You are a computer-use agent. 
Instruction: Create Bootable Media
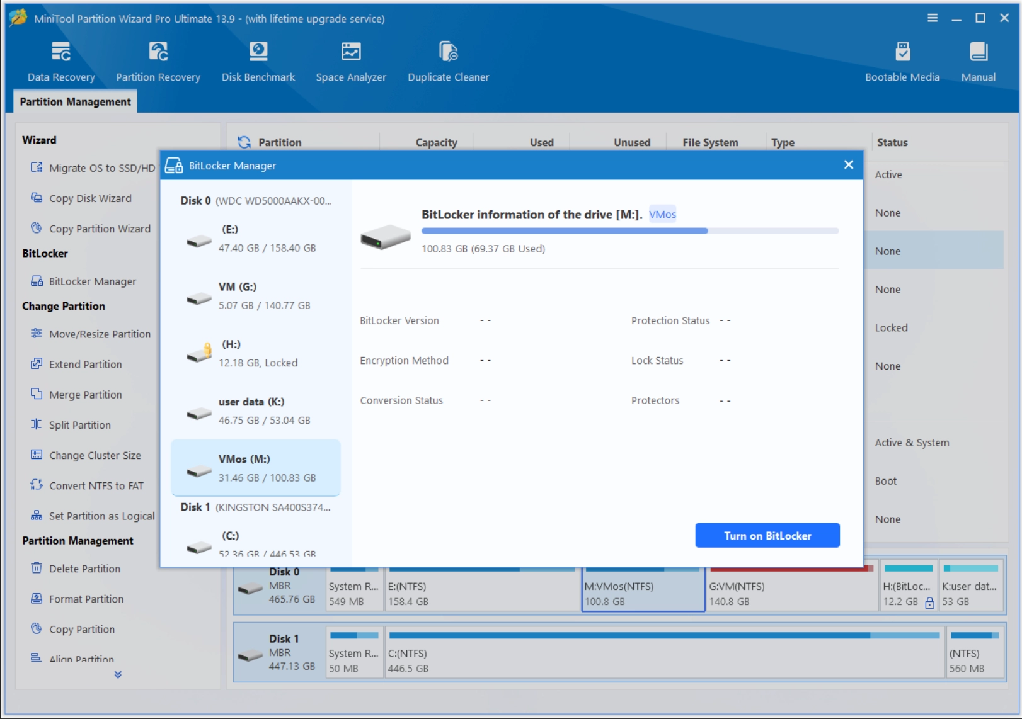point(902,62)
